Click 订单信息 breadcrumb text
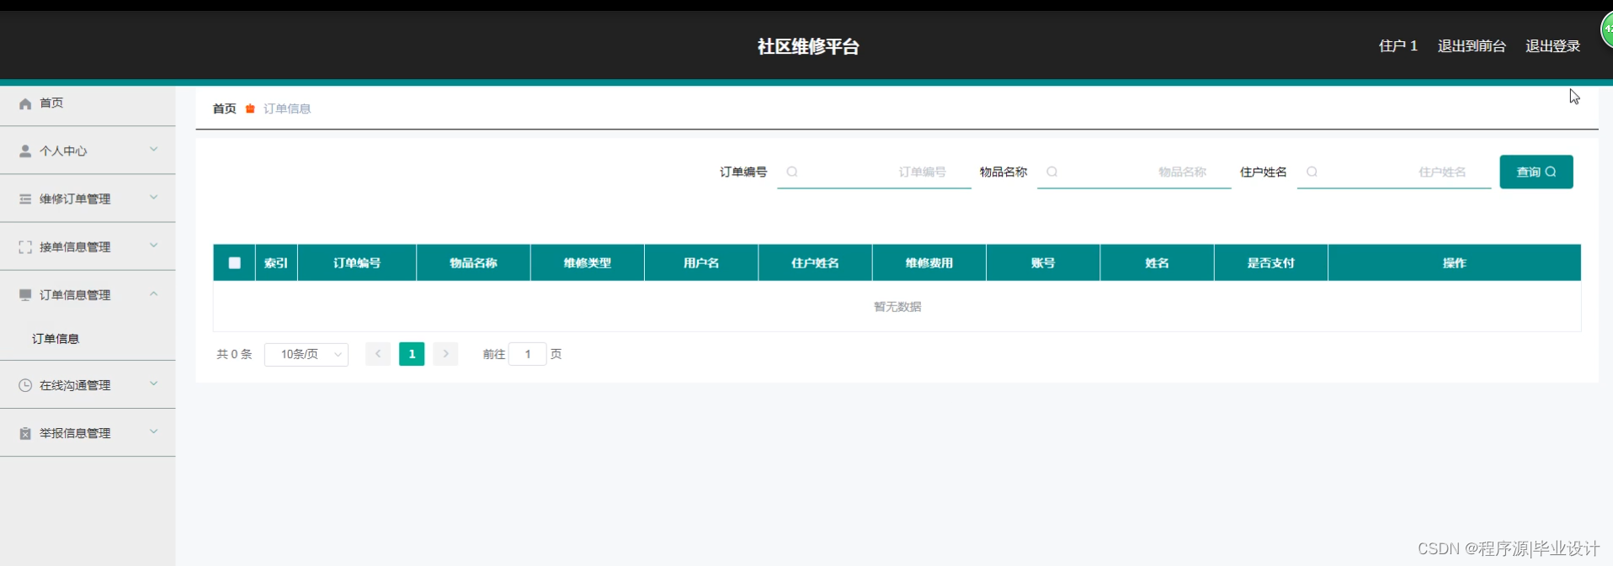Viewport: 1613px width, 566px height. [287, 108]
